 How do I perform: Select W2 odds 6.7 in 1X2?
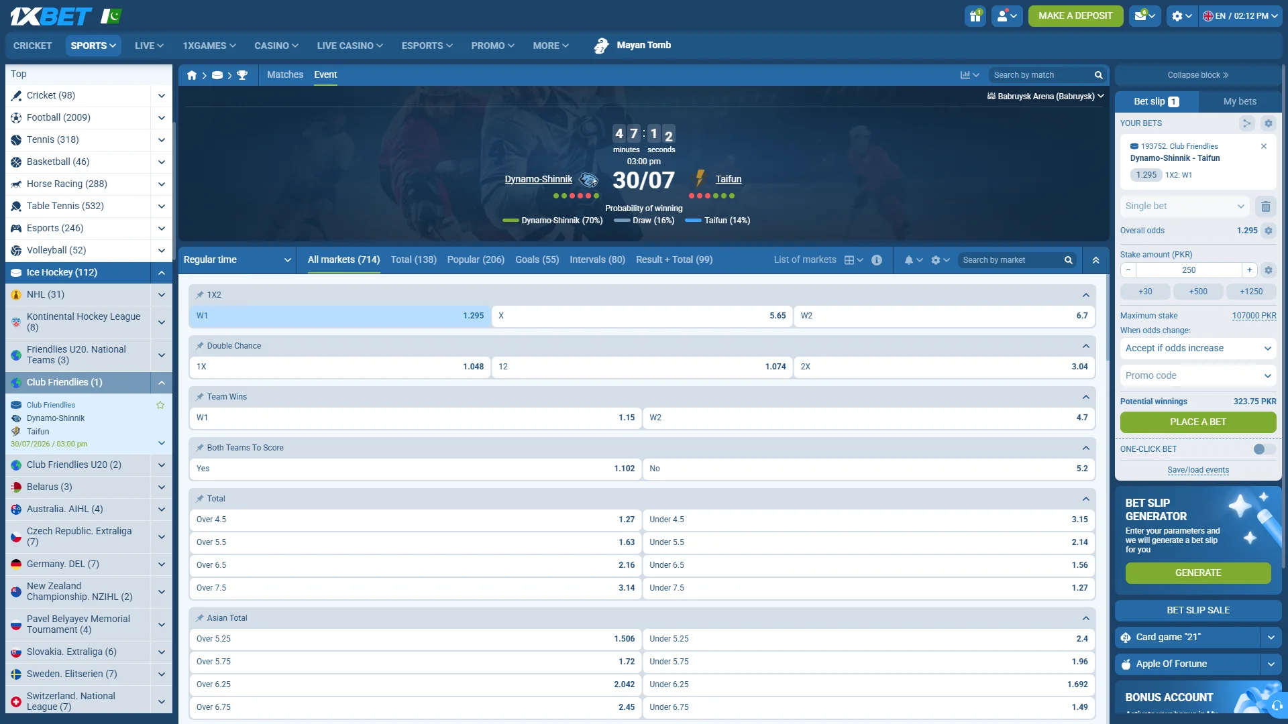(x=945, y=316)
